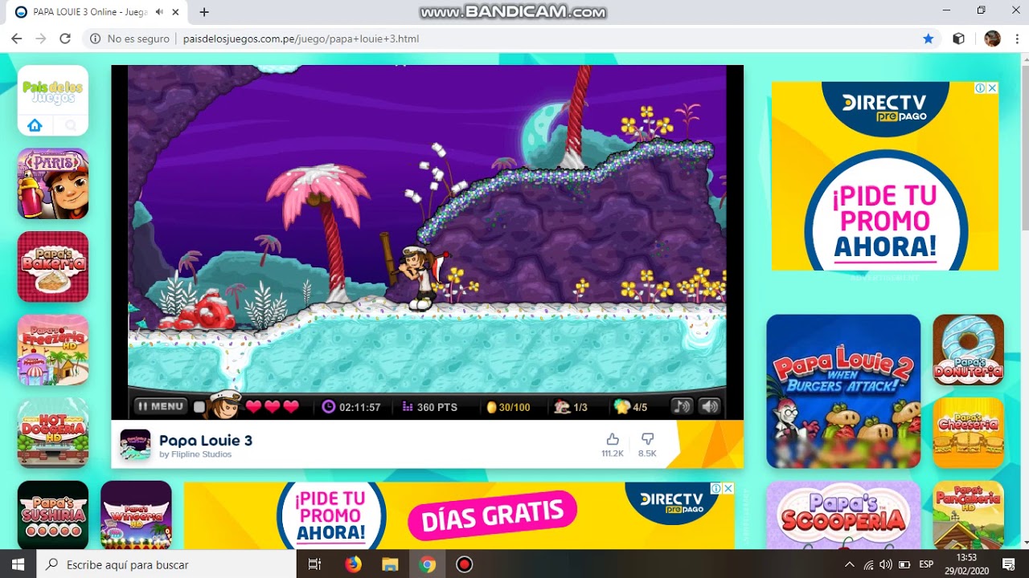1029x578 pixels.
Task: Open the site search magnifier icon
Action: tap(71, 125)
